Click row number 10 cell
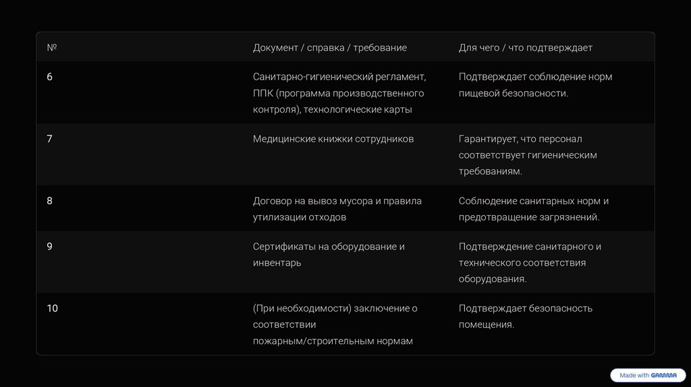 click(52, 309)
